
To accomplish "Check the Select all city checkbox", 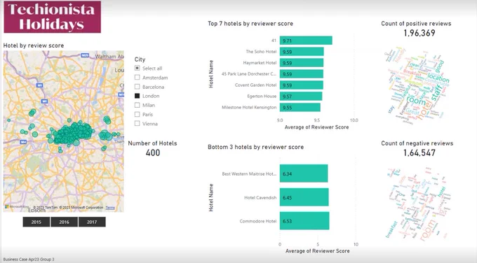I will pyautogui.click(x=137, y=69).
